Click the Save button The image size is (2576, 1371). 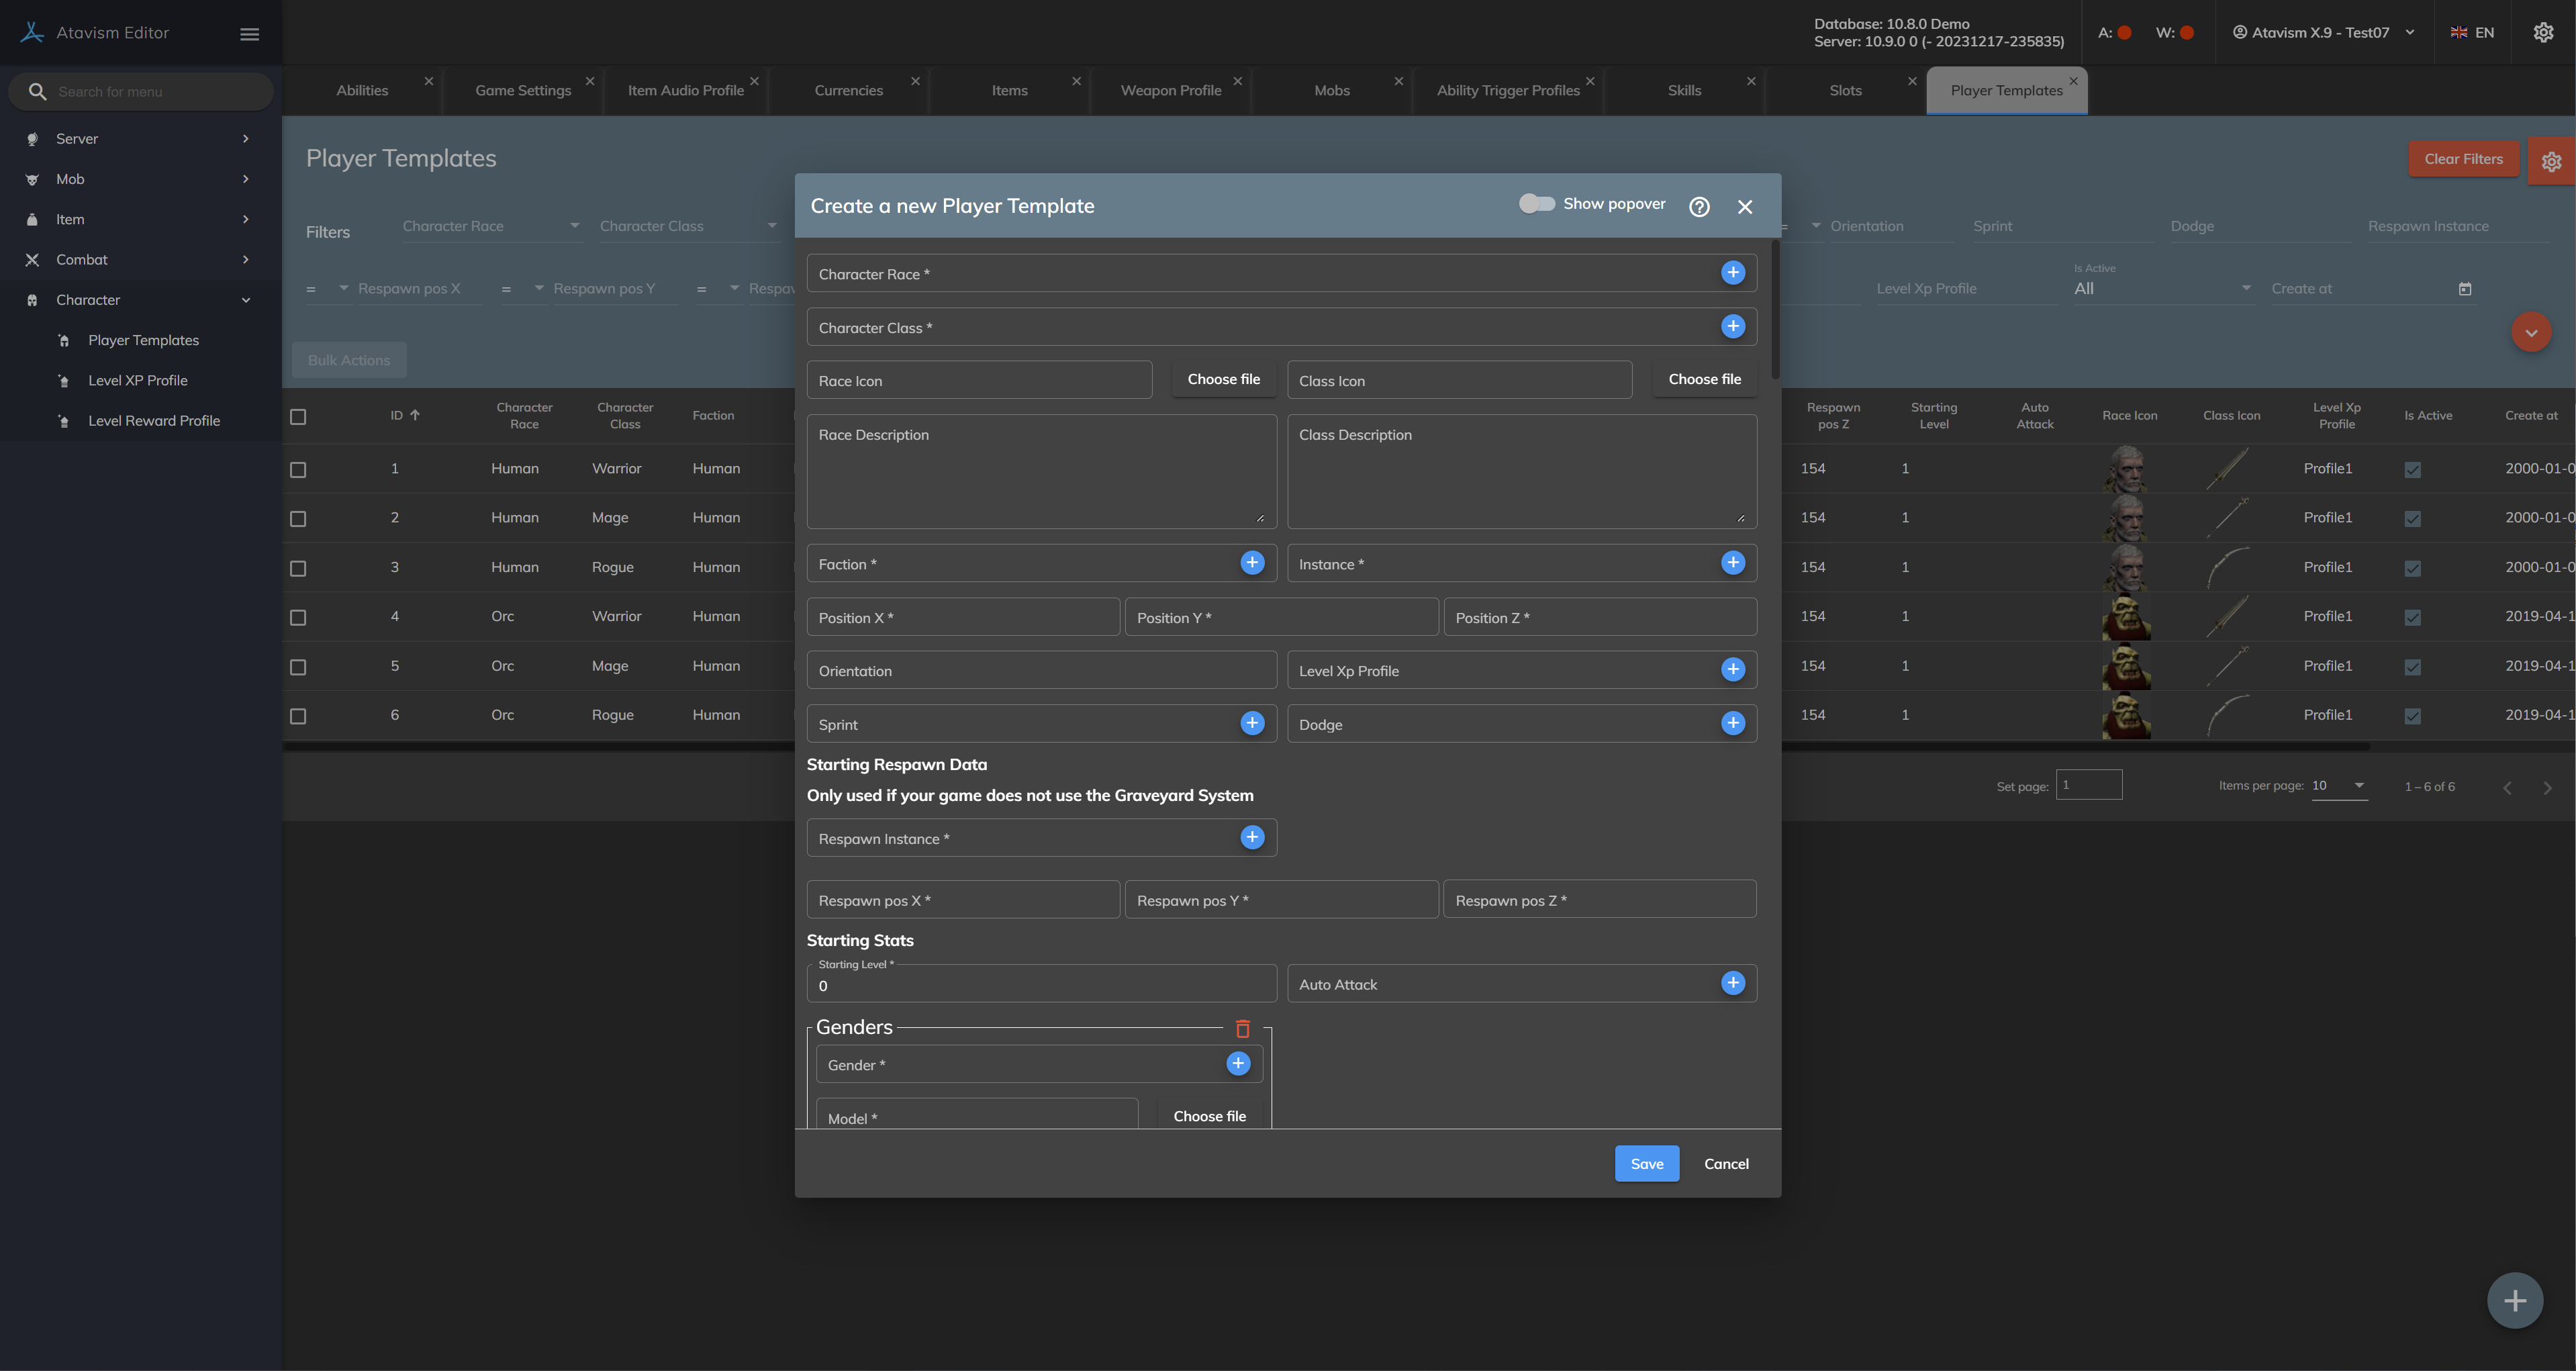pyautogui.click(x=1646, y=1164)
